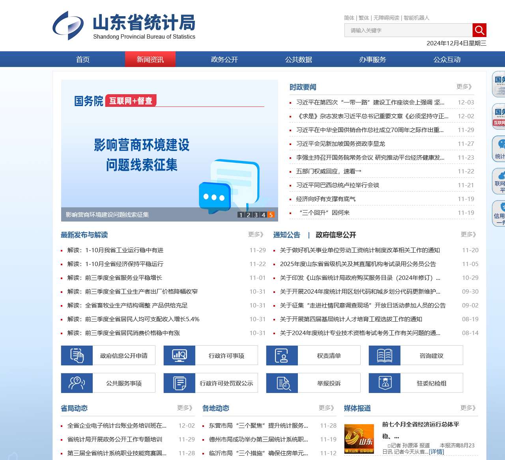Viewport: 505px width, 460px height.
Task: Select carousel slide indicator 1
Action: 241,215
